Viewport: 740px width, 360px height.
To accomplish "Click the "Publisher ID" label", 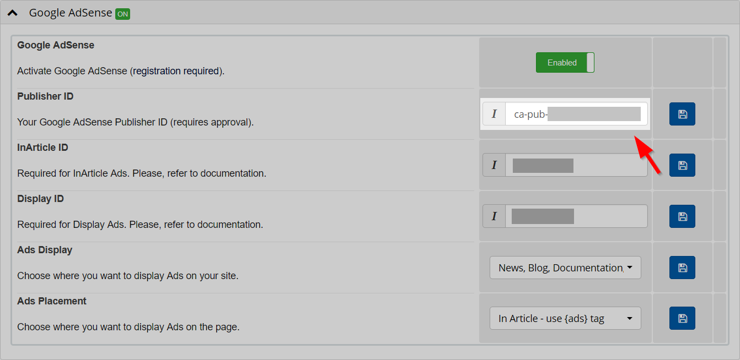I will [45, 96].
